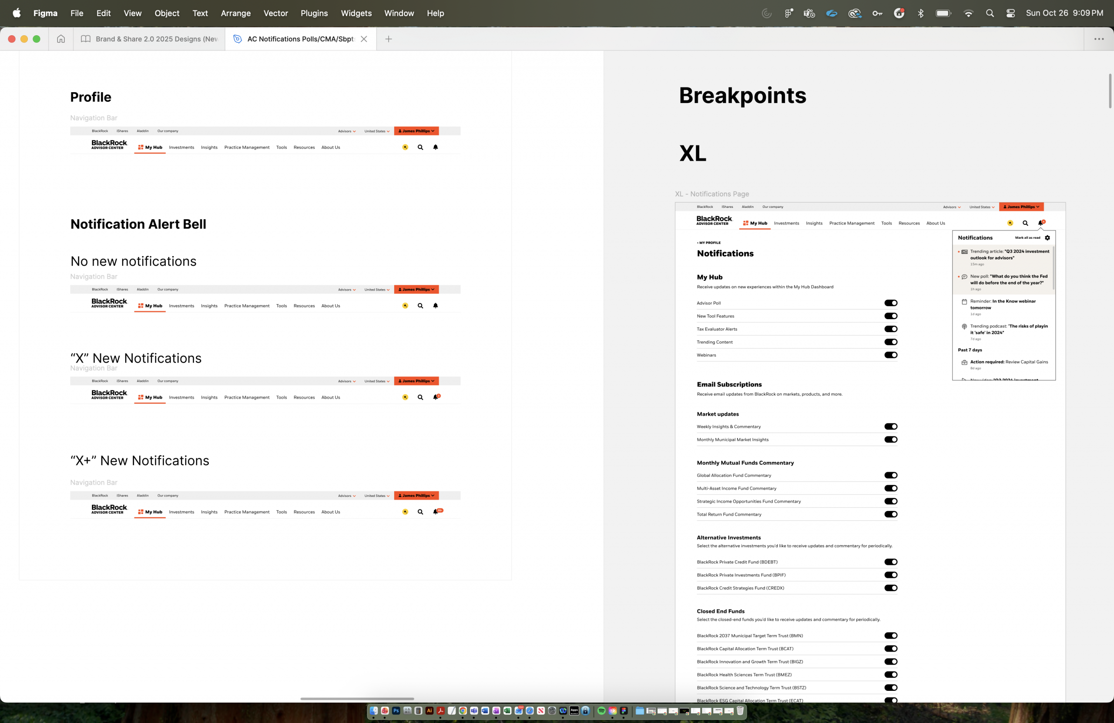Open Illustrator from the Dock
This screenshot has width=1114, height=723.
click(x=429, y=711)
